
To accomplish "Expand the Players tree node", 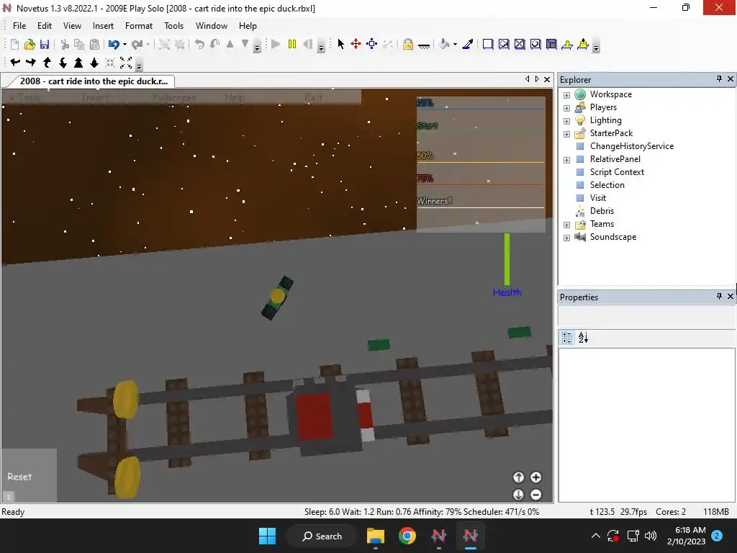I will pyautogui.click(x=567, y=108).
